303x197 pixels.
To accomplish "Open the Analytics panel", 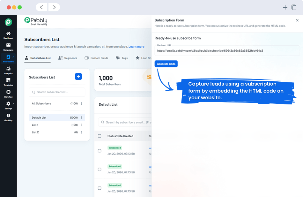I will click(x=8, y=69).
